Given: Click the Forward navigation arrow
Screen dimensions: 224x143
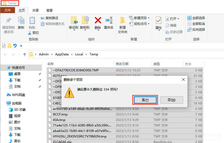Looking at the screenshot, I should tap(13, 55).
